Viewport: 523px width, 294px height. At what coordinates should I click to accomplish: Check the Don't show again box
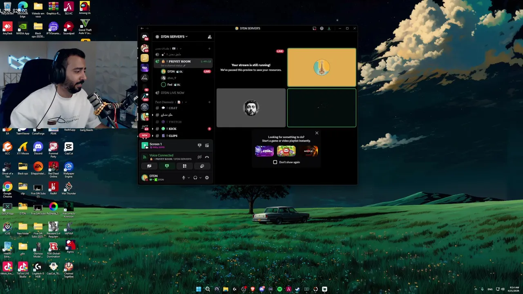pos(275,162)
